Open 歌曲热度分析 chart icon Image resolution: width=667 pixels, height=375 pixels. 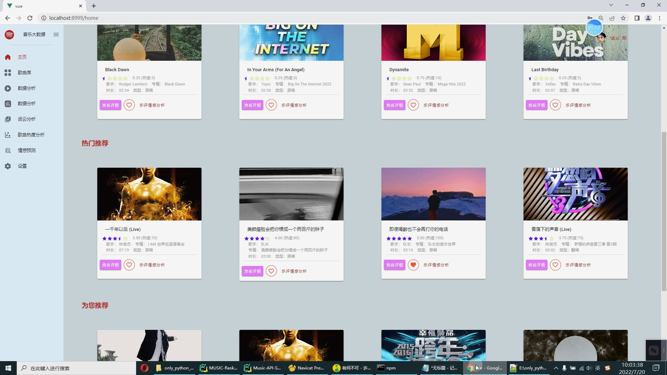click(x=8, y=135)
